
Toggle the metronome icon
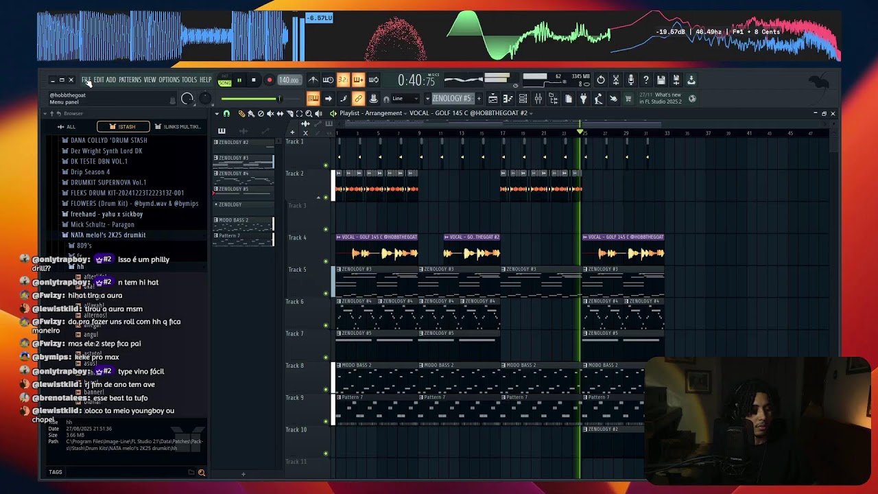click(313, 80)
